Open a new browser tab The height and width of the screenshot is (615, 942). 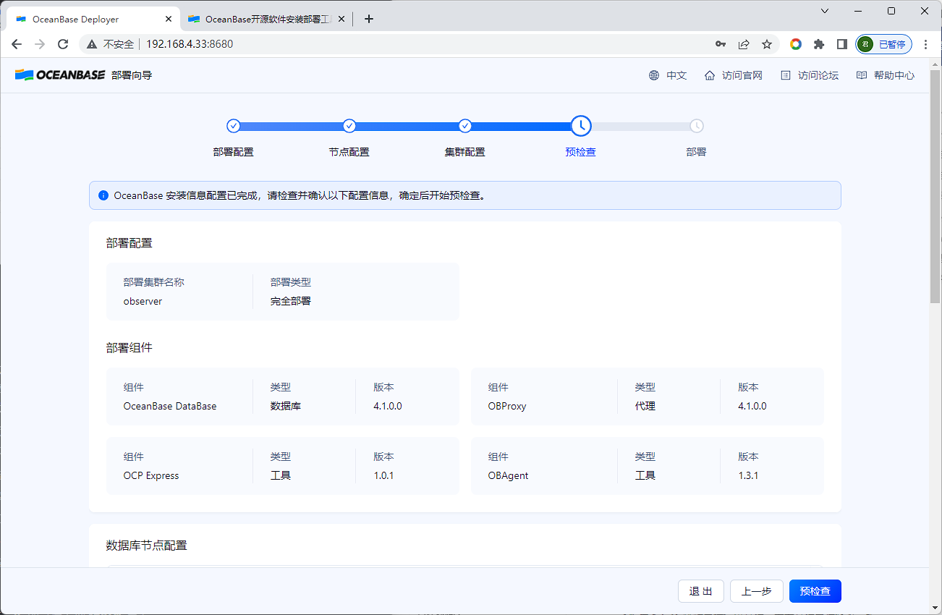[x=369, y=19]
